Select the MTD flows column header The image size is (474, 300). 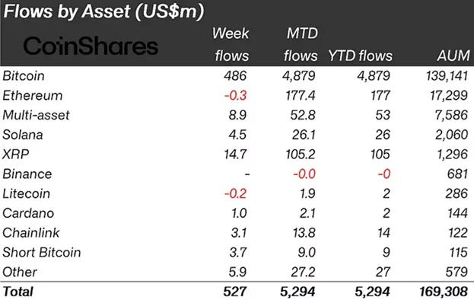301,44
